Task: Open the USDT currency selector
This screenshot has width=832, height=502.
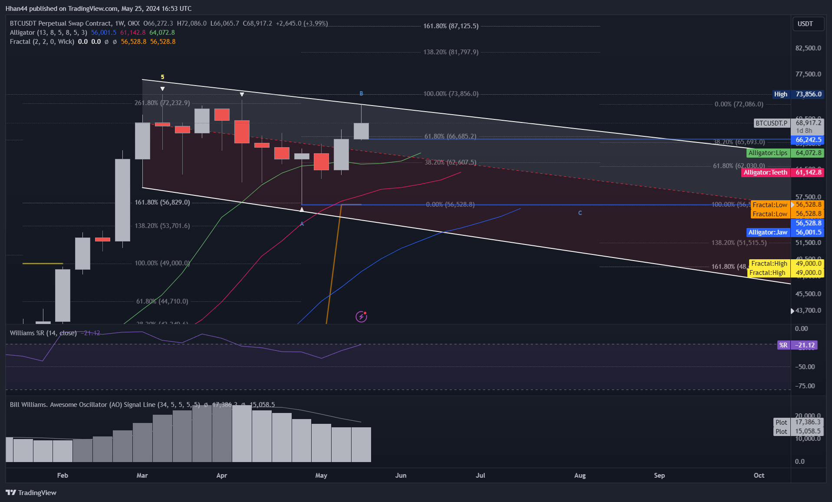Action: 808,24
